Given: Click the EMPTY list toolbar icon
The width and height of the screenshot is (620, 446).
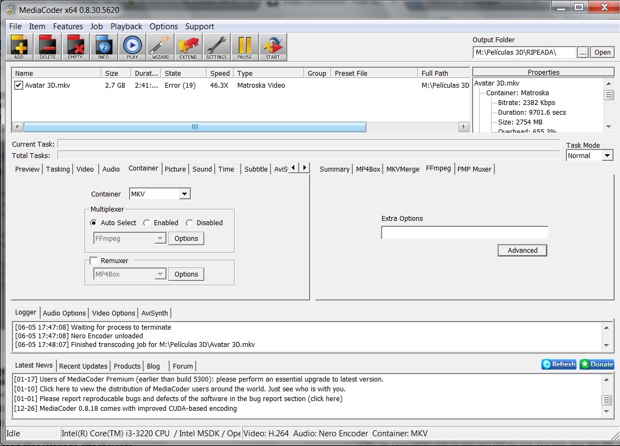Looking at the screenshot, I should coord(75,47).
